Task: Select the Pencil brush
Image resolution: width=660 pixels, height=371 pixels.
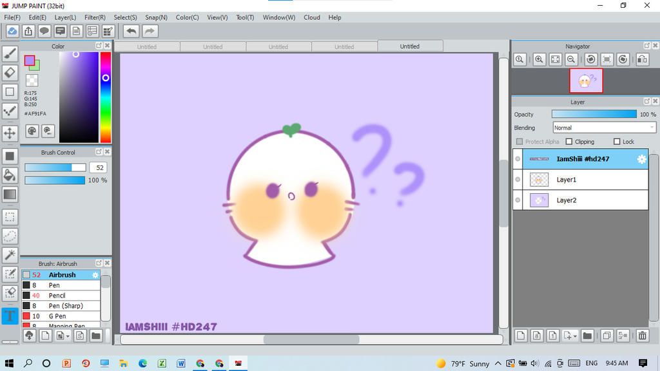Action: [x=61, y=296]
